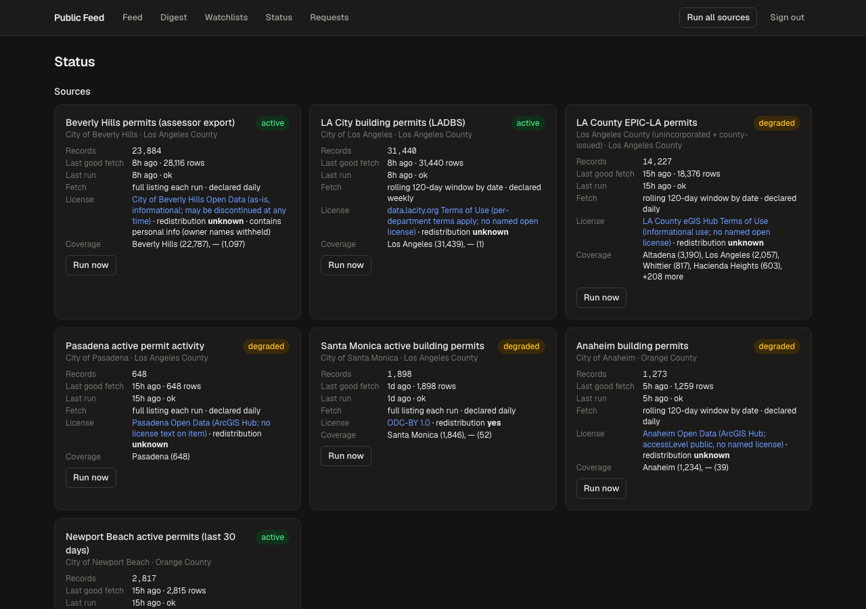Open the Public Feed home link
This screenshot has height=609, width=866.
[79, 18]
